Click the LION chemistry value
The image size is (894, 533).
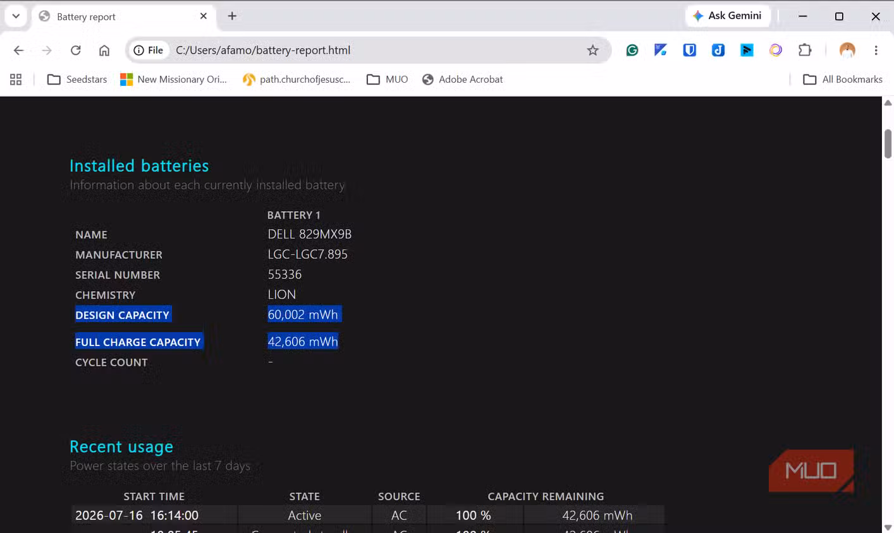pyautogui.click(x=281, y=295)
